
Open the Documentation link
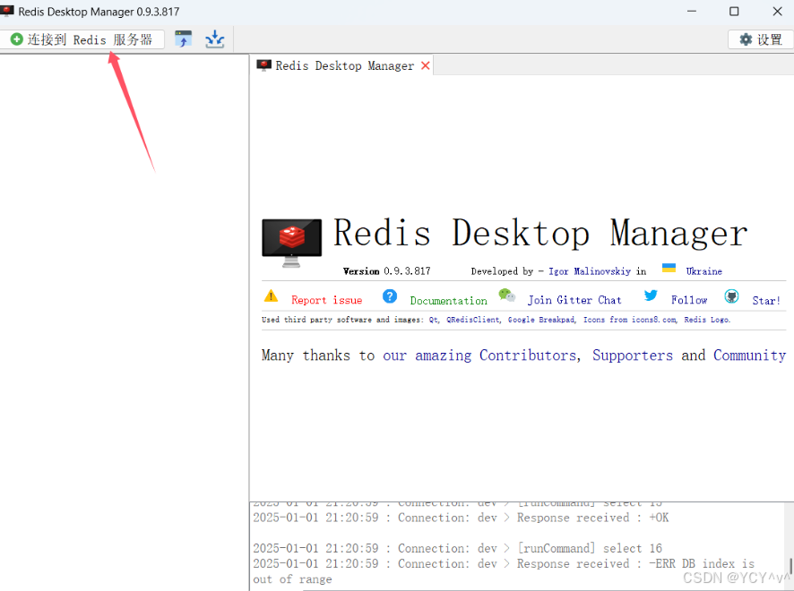[x=448, y=301]
